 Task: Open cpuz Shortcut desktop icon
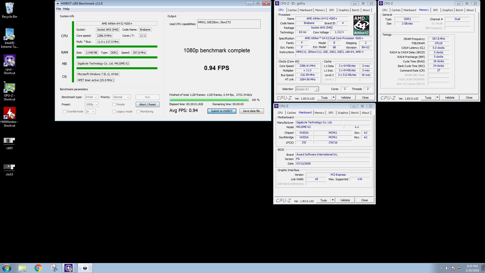[9, 64]
